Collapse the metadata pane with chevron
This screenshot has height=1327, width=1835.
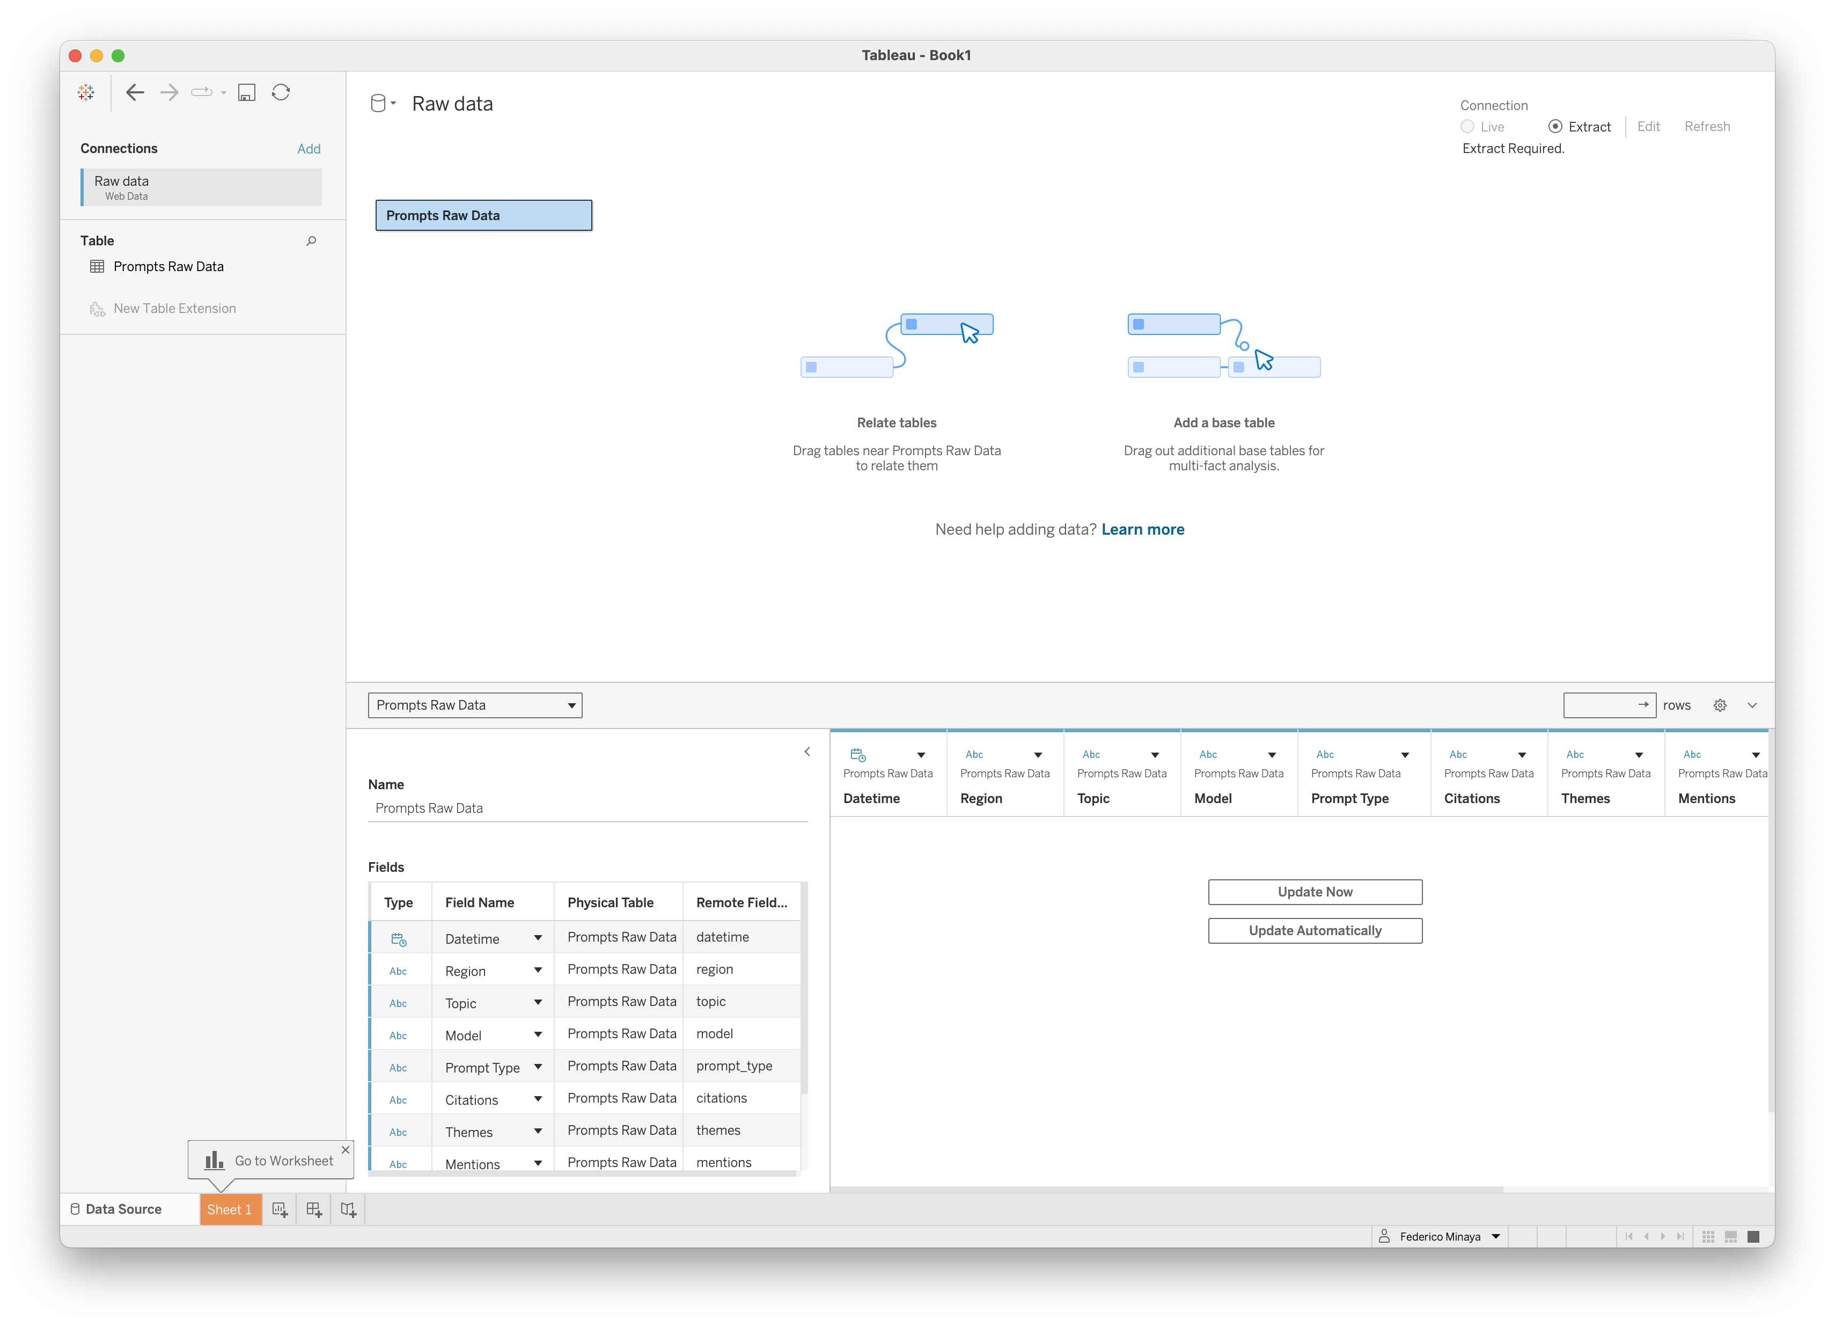806,752
